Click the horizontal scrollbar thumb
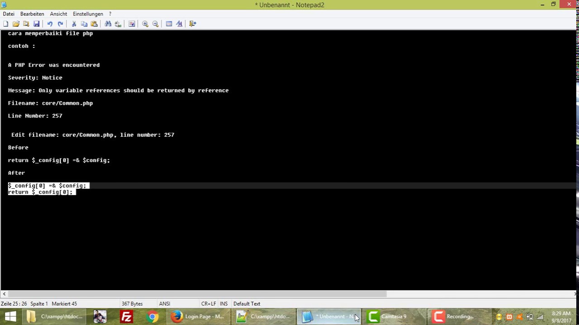 click(x=197, y=294)
